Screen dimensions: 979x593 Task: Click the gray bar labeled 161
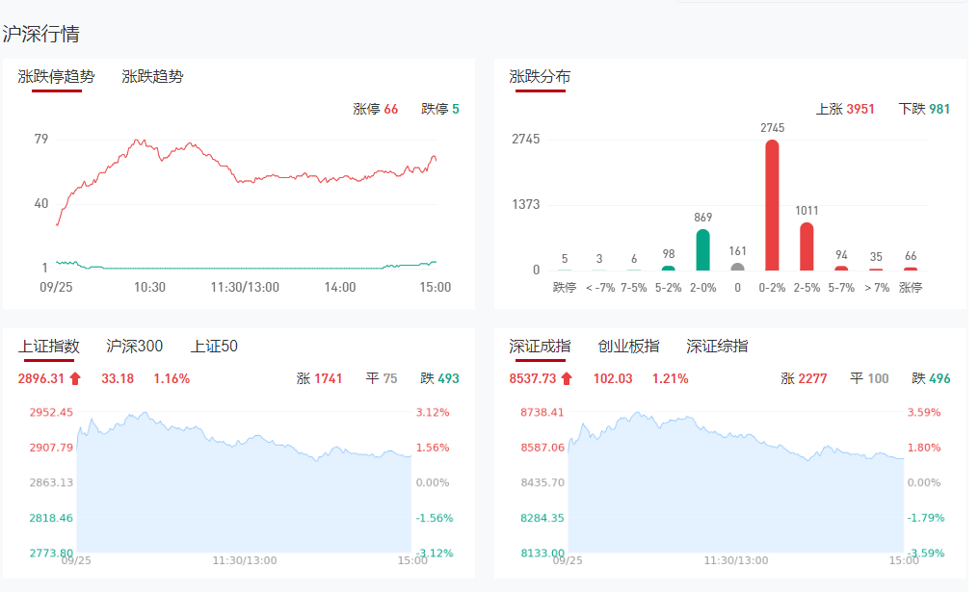737,267
